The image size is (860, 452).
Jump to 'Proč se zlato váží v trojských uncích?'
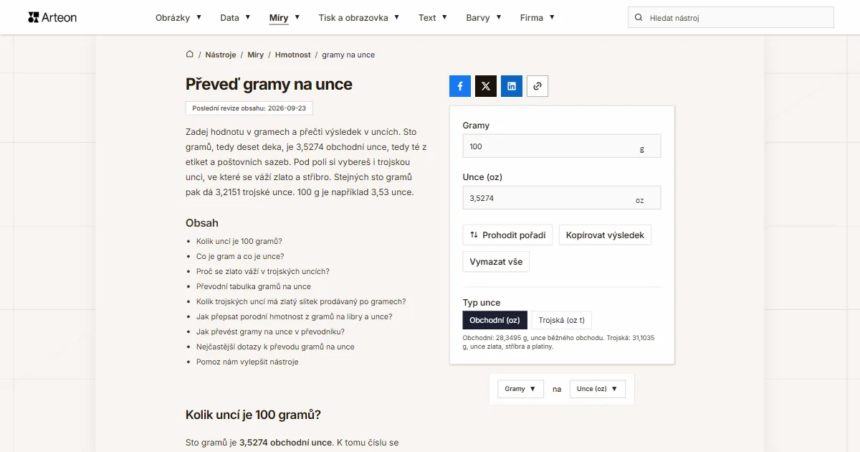click(263, 271)
